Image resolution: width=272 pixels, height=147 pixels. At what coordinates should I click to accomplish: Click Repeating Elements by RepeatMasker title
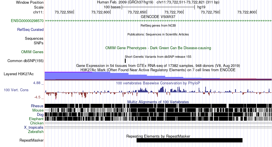pos(158,136)
